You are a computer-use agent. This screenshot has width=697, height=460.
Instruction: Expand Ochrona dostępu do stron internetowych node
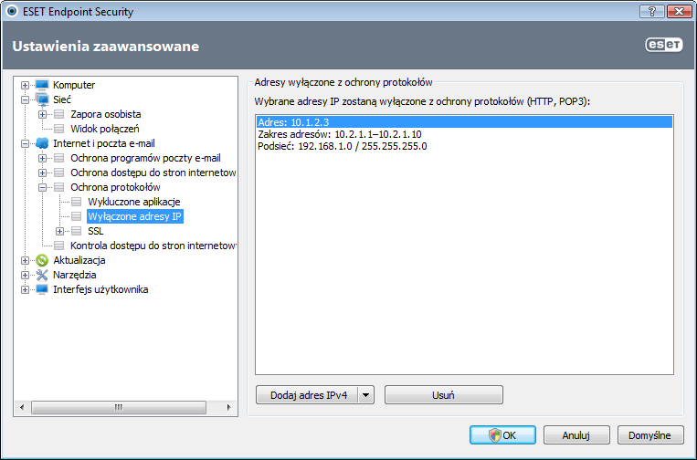coord(42,173)
